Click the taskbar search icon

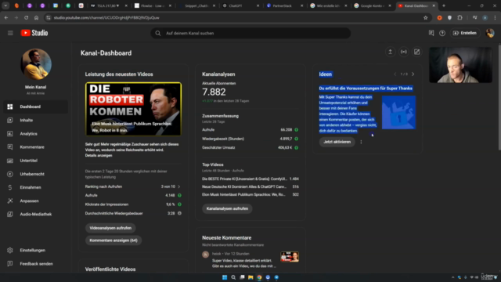coord(233,277)
